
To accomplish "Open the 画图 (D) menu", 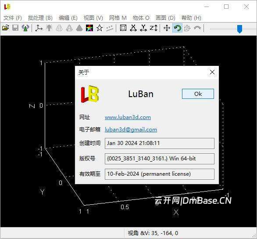I will (x=165, y=18).
